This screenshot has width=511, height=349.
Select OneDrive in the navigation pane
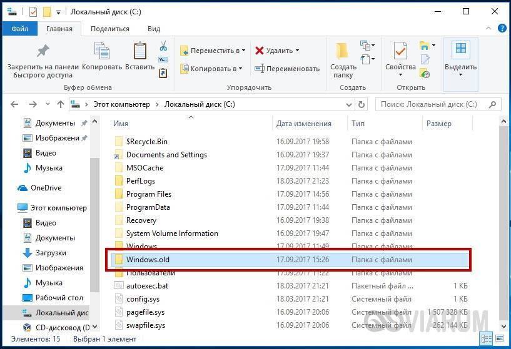[x=46, y=188]
